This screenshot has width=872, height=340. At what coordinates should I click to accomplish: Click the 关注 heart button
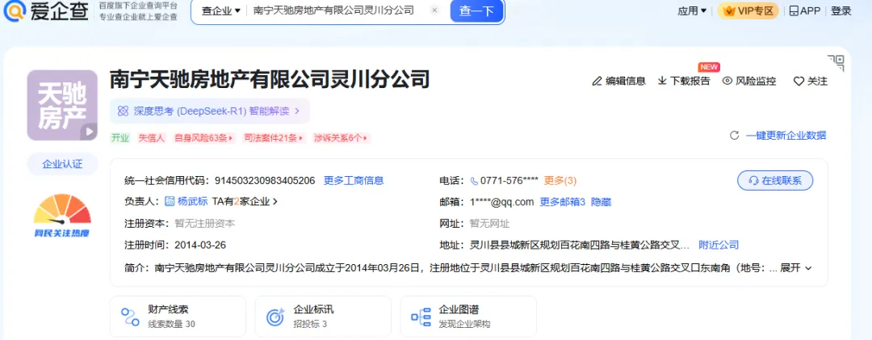(811, 82)
